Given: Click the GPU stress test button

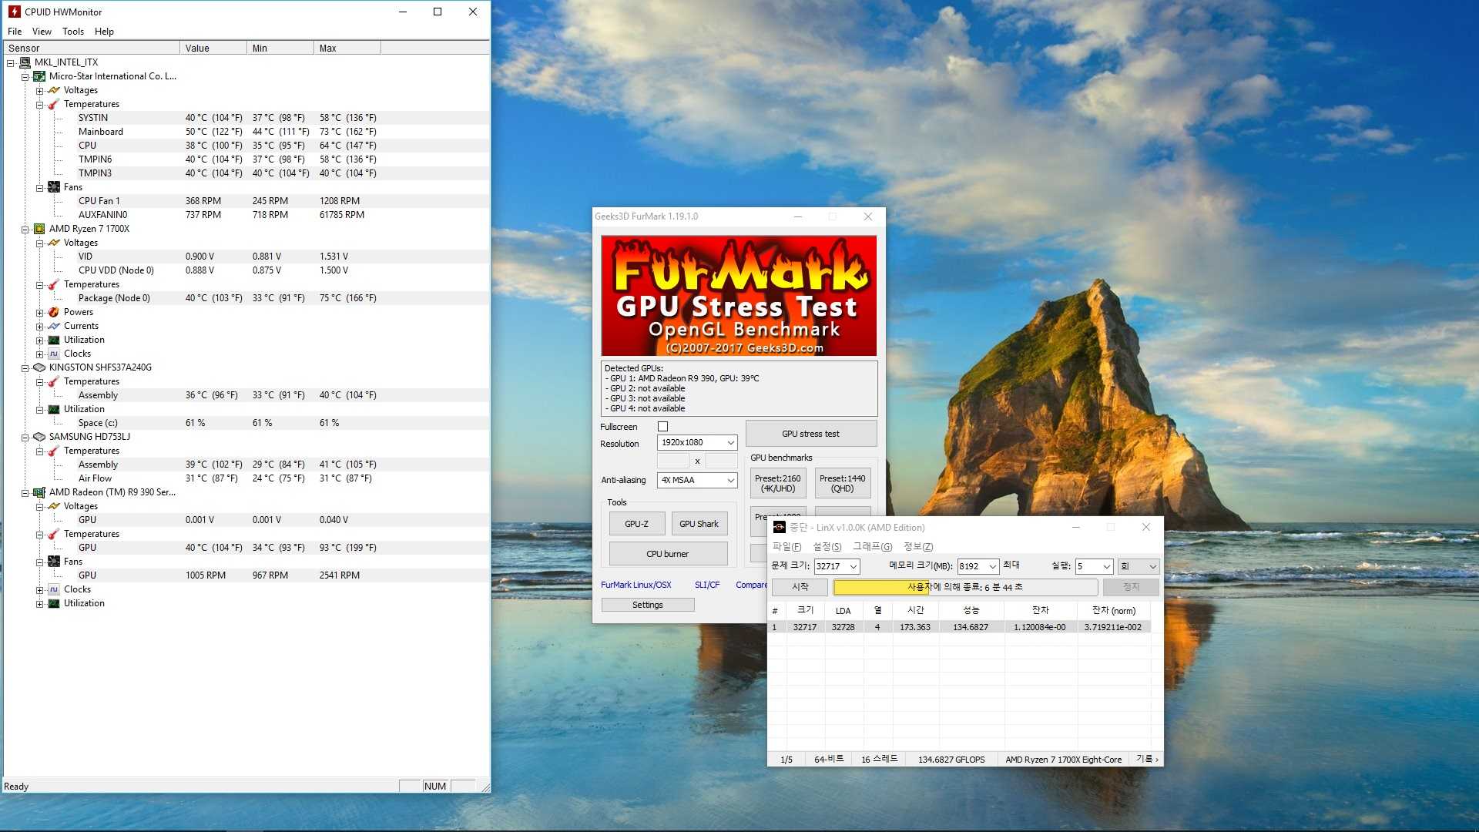Looking at the screenshot, I should 810,434.
